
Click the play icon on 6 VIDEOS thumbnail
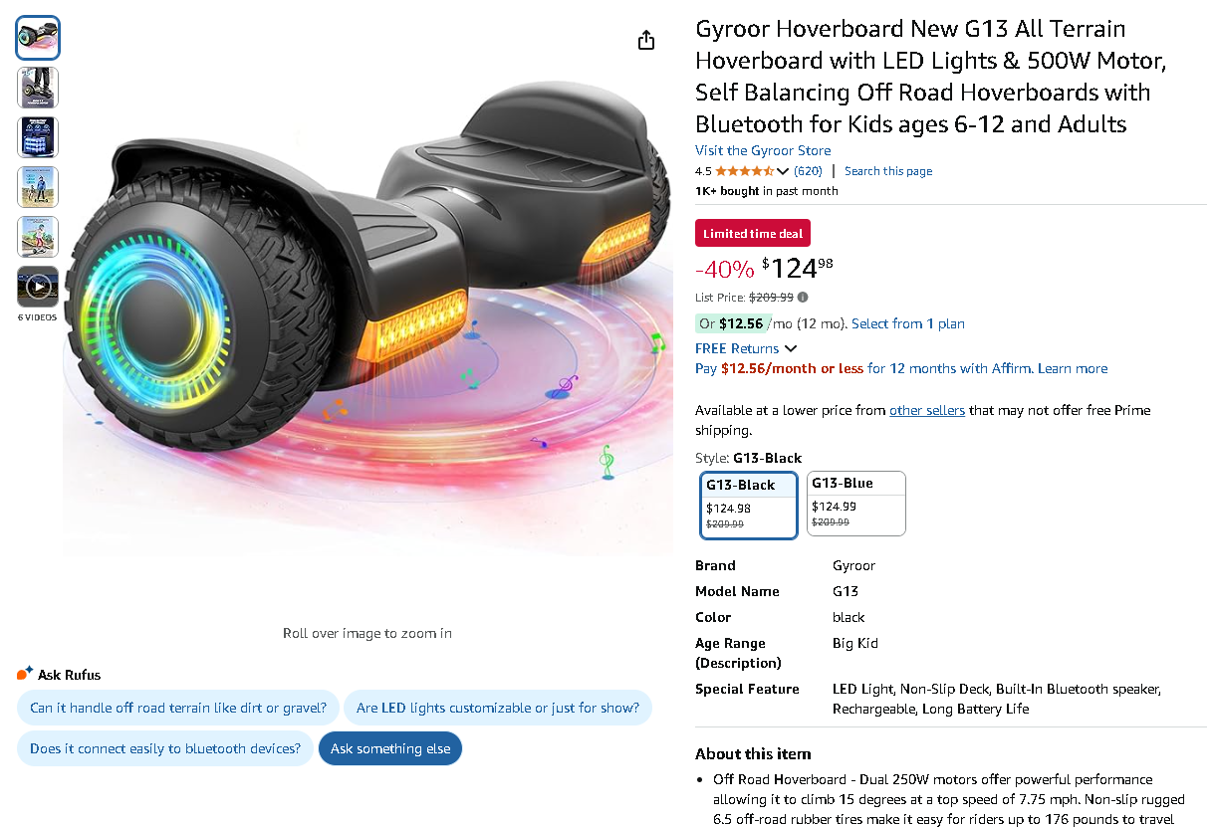click(x=37, y=286)
